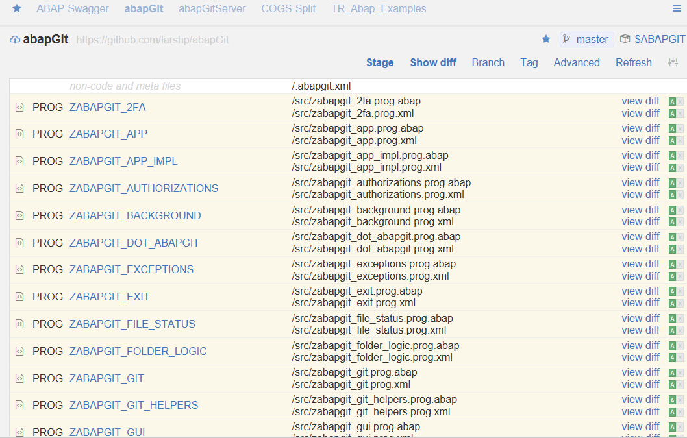Click the cloud upload icon beside abapGit

tap(15, 40)
